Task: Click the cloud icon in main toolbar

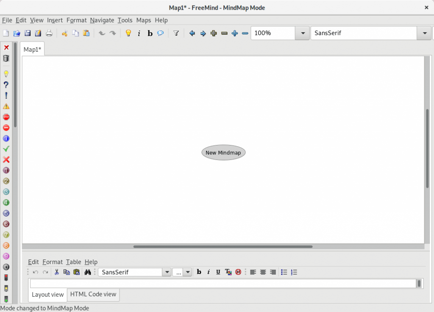Action: pos(161,33)
